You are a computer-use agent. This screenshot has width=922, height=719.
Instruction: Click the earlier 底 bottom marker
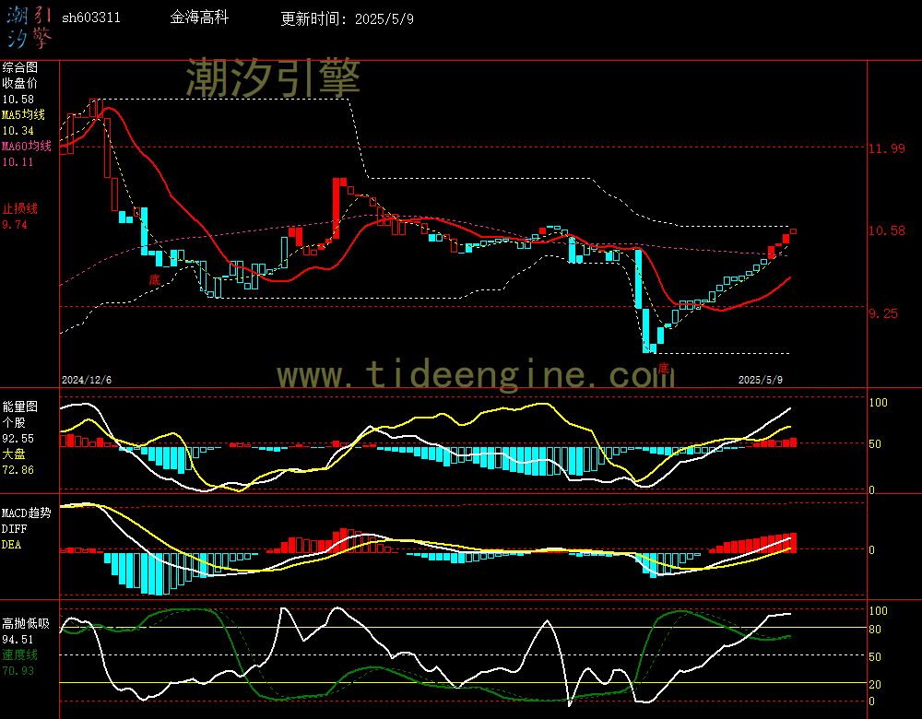154,279
